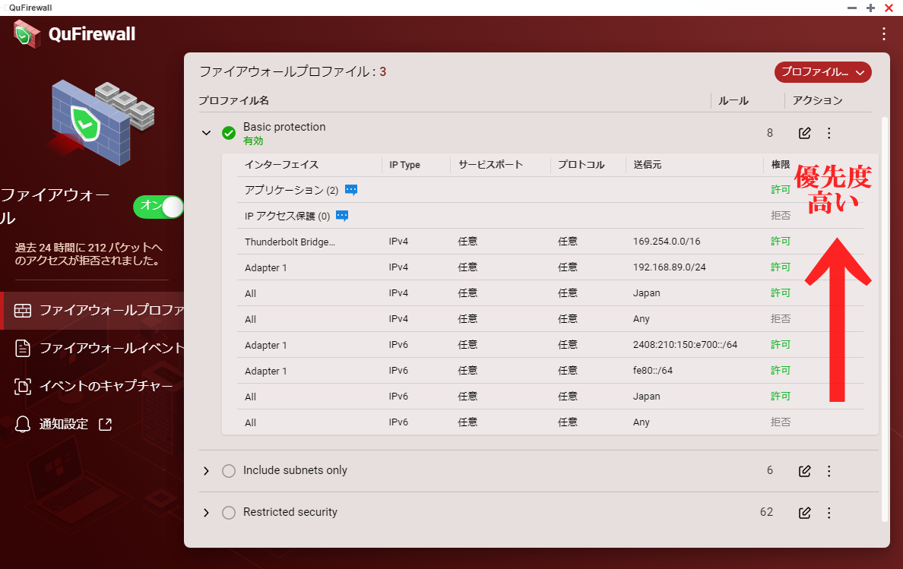Open the プロファイル... dropdown button

pyautogui.click(x=822, y=72)
